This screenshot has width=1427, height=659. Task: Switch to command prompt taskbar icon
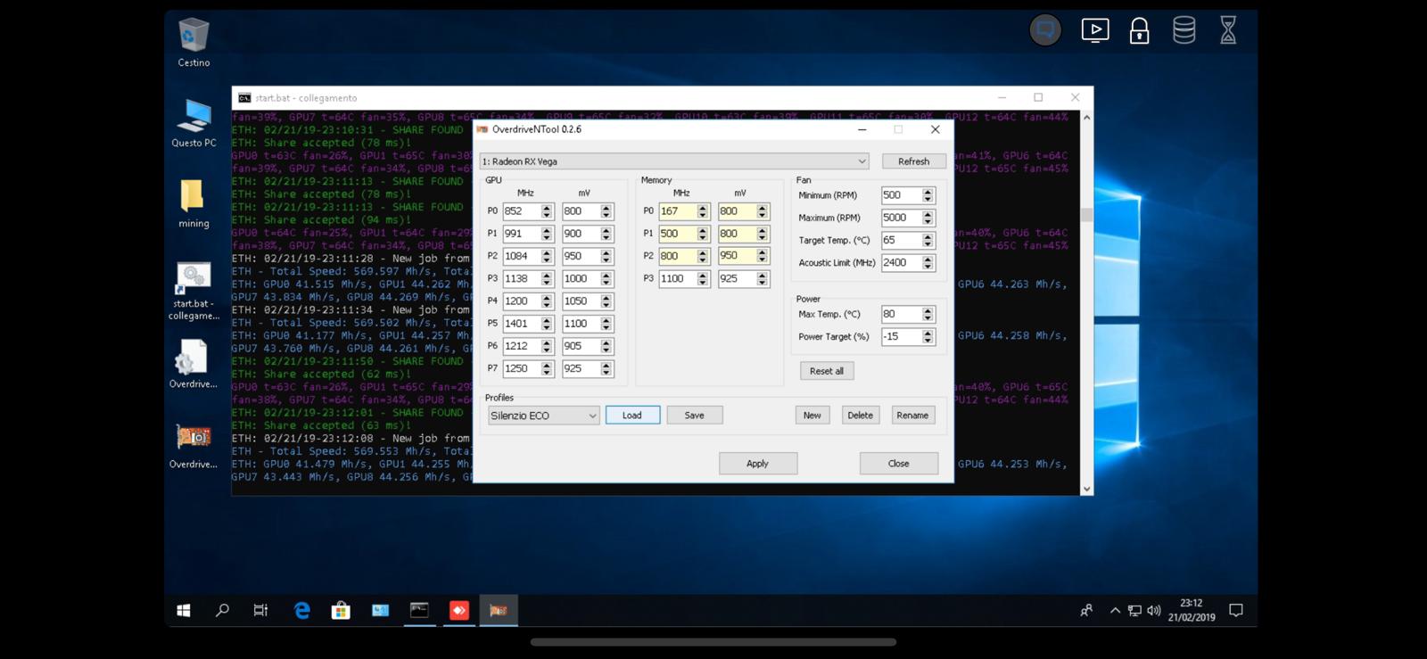[419, 611]
